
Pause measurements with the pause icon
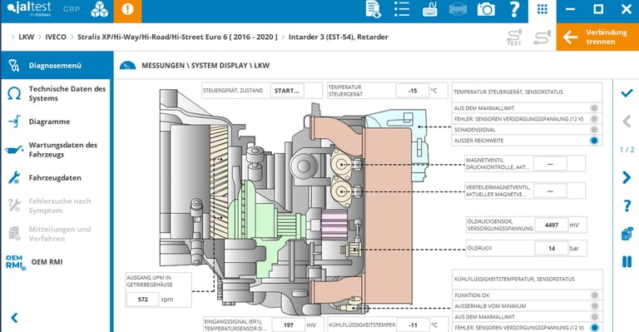pos(627,261)
